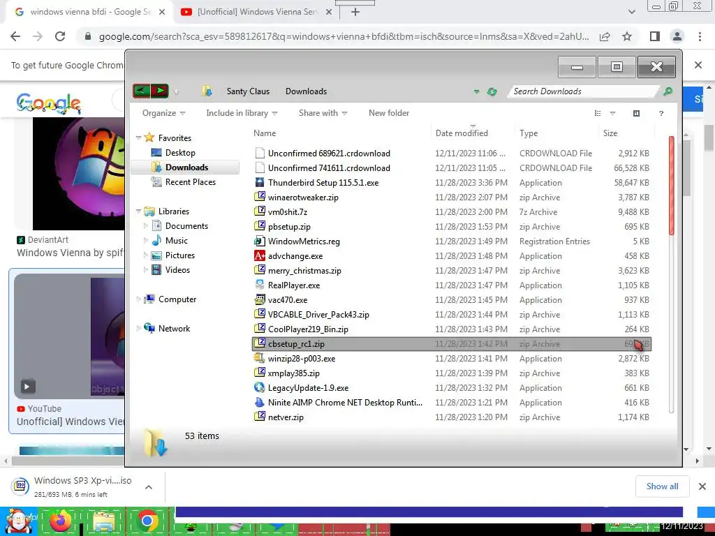Click the Chrome address bar URL
Screen dimensions: 715x536
344,36
